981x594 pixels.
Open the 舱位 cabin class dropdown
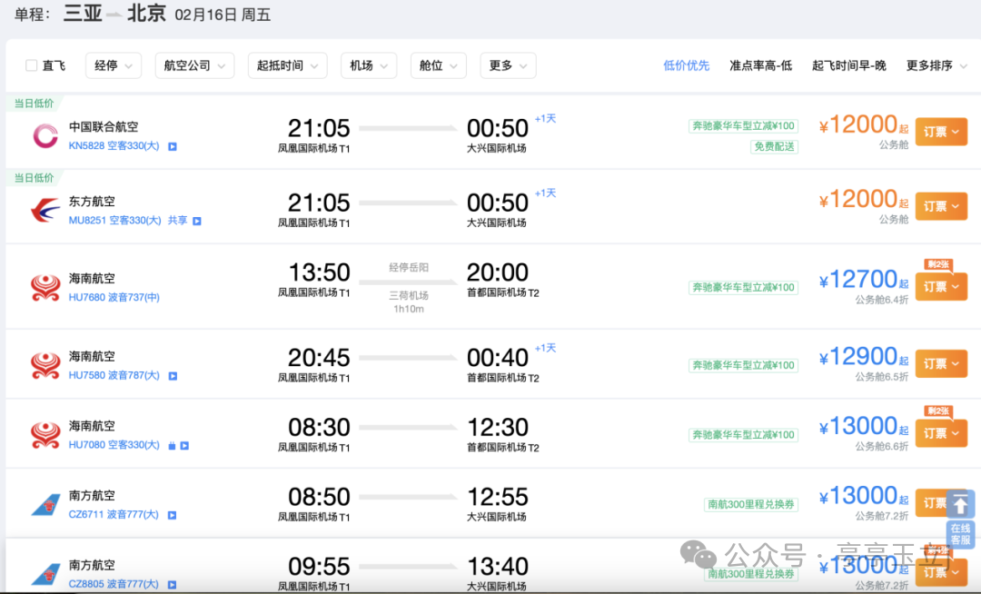pyautogui.click(x=438, y=65)
